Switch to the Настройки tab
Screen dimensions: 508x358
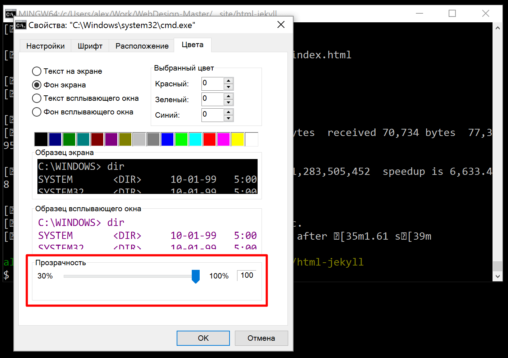pyautogui.click(x=45, y=46)
